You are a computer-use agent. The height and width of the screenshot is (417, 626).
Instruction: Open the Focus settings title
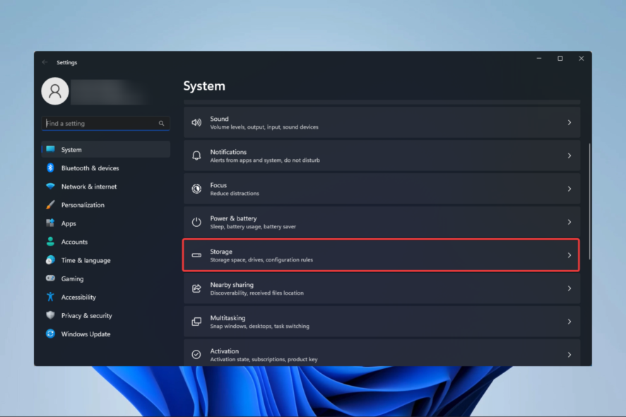click(x=218, y=185)
